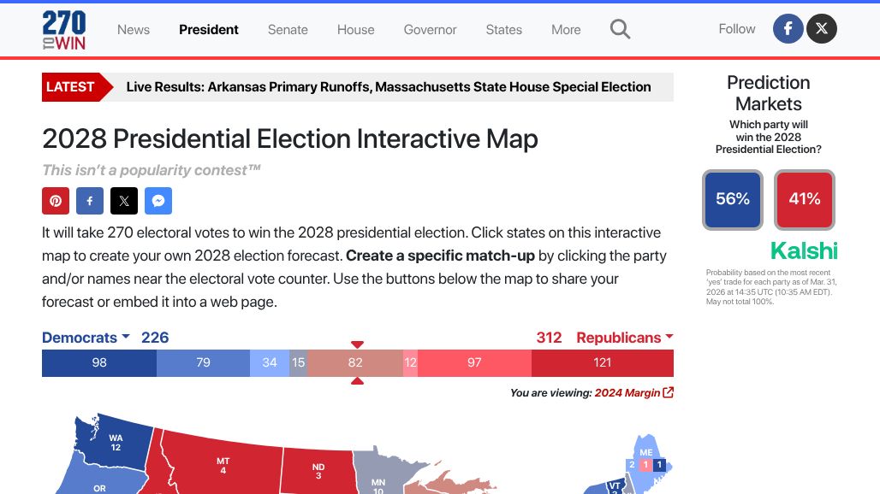Share map via blue Facebook square icon
The image size is (880, 494).
[90, 201]
